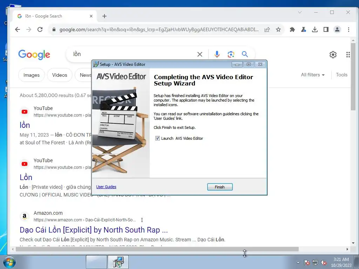Open search Tools
This screenshot has height=269, width=359.
[341, 75]
